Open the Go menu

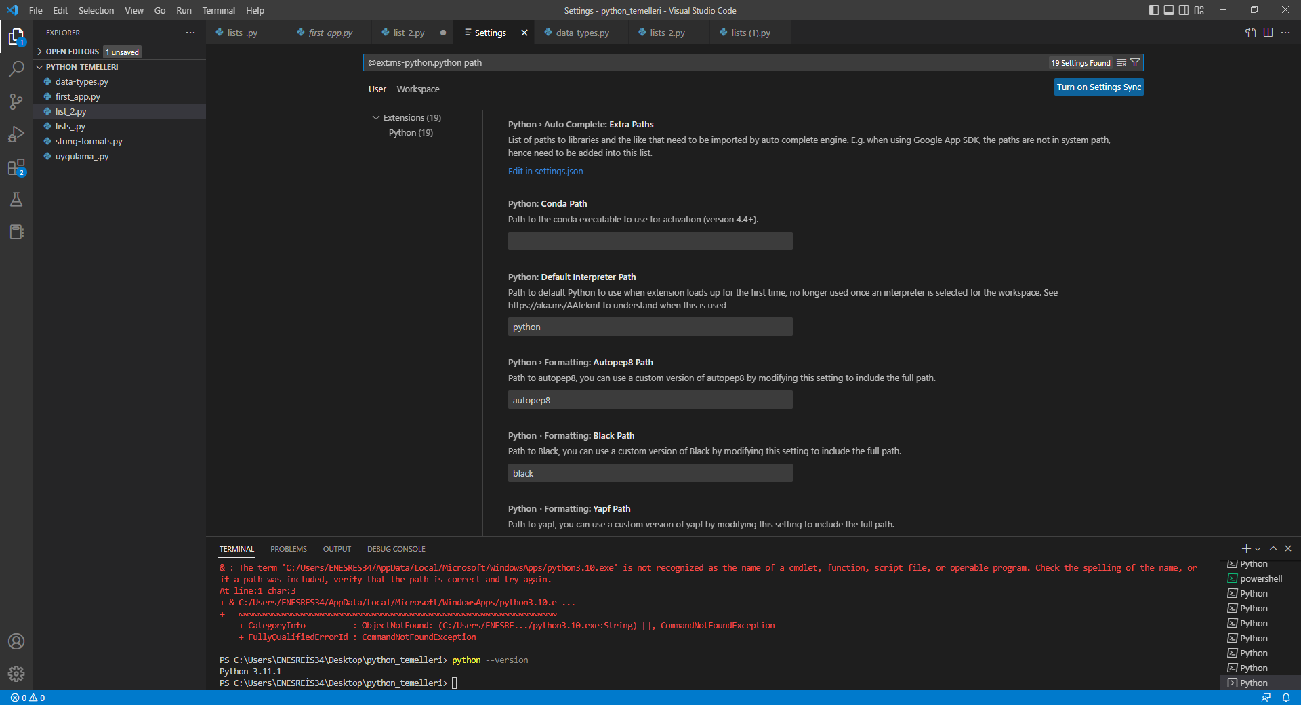[160, 10]
